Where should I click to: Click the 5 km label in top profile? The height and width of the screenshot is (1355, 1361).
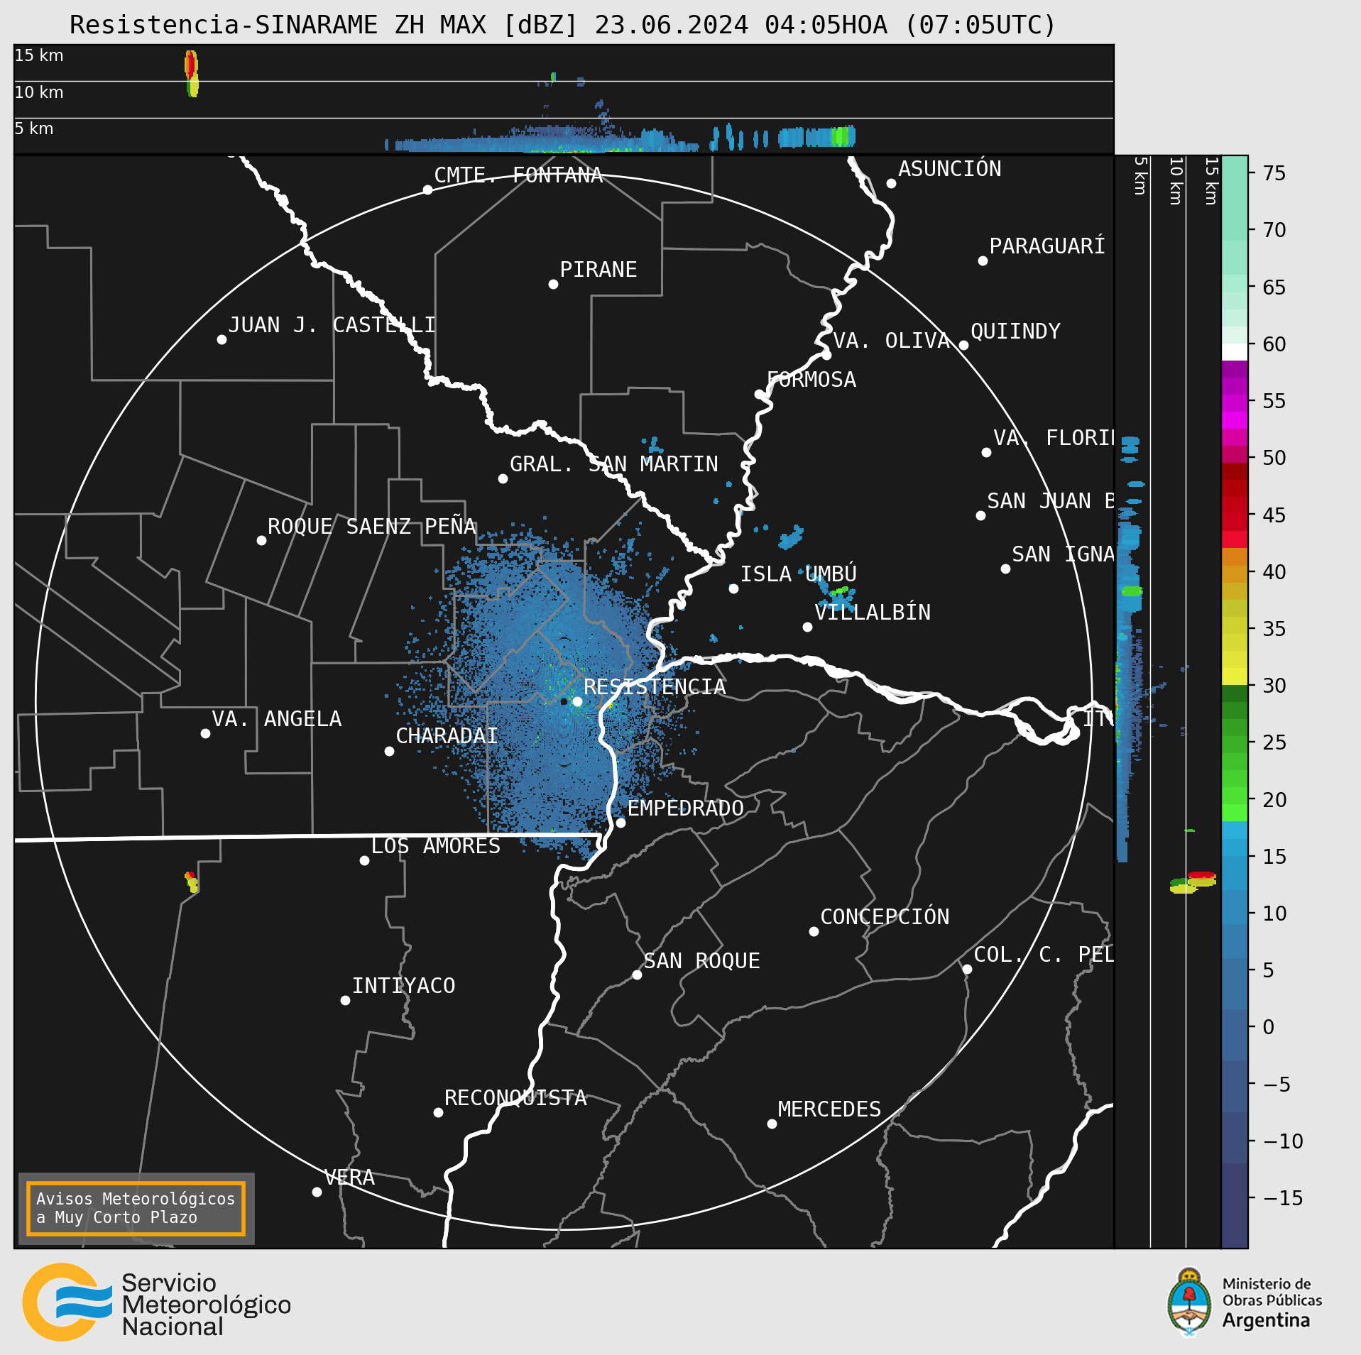34,128
